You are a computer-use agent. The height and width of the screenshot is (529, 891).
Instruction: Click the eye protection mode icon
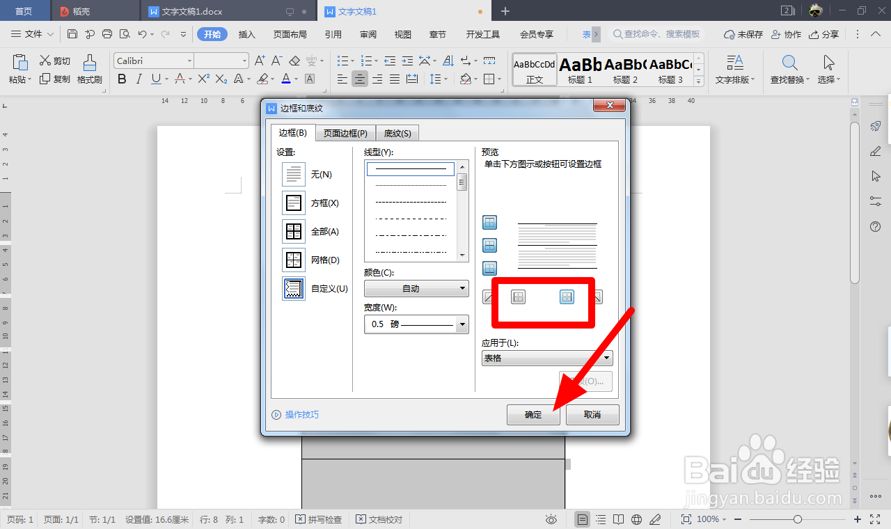[x=551, y=519]
